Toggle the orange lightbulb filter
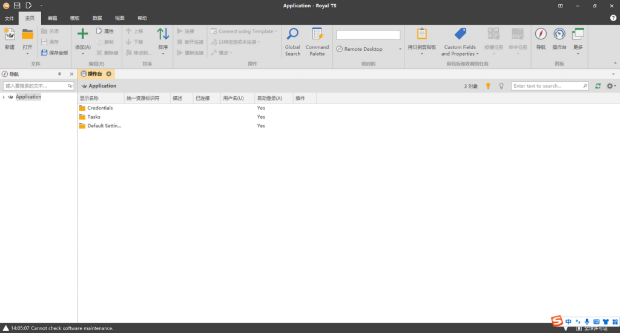620x333 pixels. (489, 86)
